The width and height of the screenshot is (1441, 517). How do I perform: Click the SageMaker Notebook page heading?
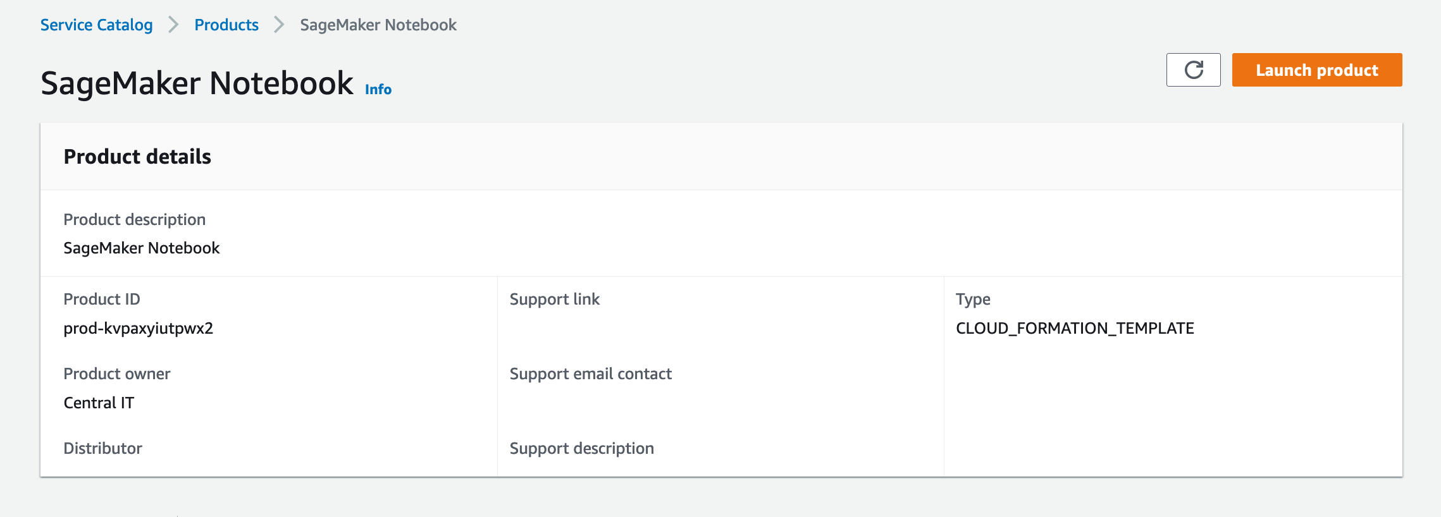point(197,83)
